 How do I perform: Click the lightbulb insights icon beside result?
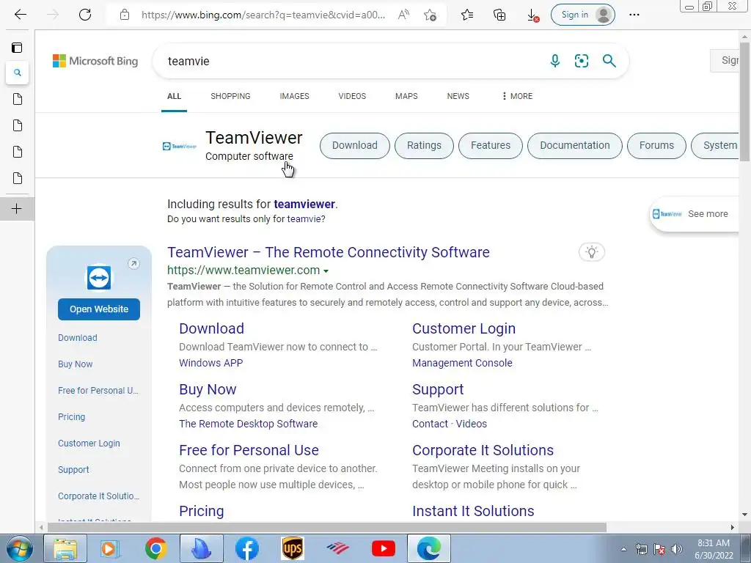pyautogui.click(x=592, y=252)
